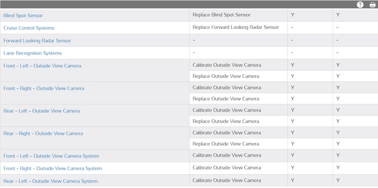Click Replace Forward Looking Radar Sensor cell
Image resolution: width=378 pixels, height=188 pixels.
236,27
